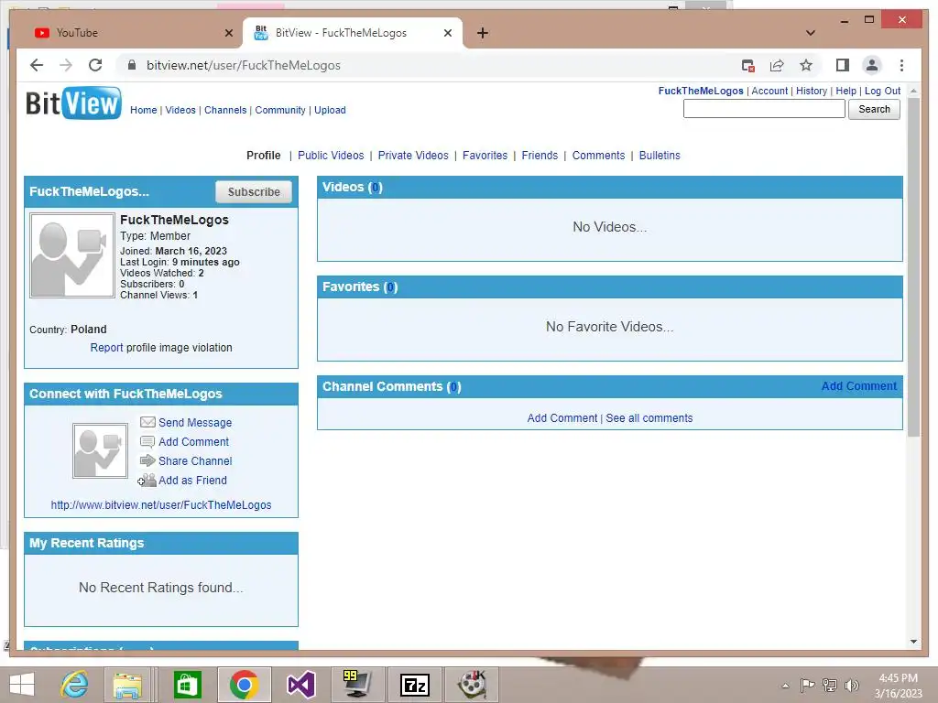Close the YouTube tab
The width and height of the screenshot is (938, 703).
228,33
